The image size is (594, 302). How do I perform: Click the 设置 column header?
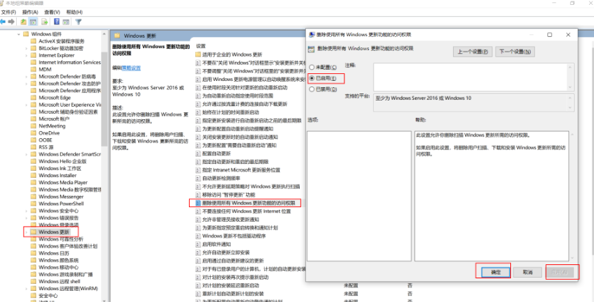click(201, 46)
